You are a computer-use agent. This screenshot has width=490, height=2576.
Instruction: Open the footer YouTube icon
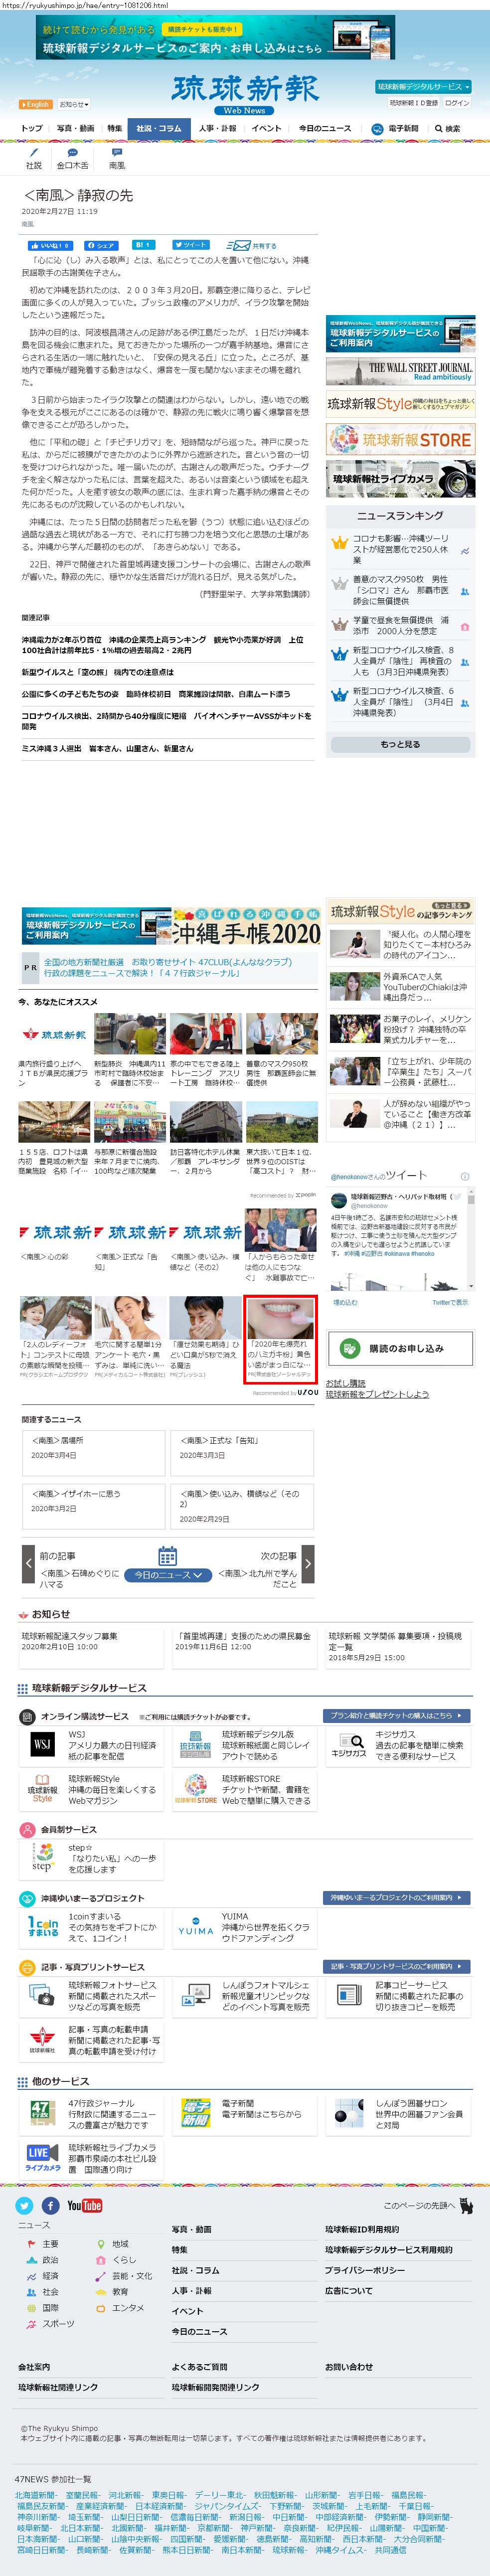[85, 2205]
